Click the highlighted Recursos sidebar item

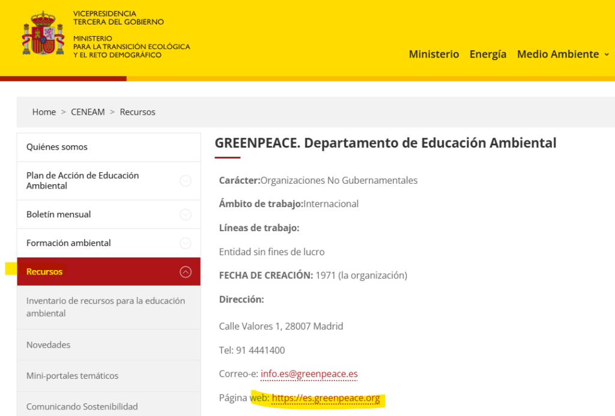click(44, 271)
